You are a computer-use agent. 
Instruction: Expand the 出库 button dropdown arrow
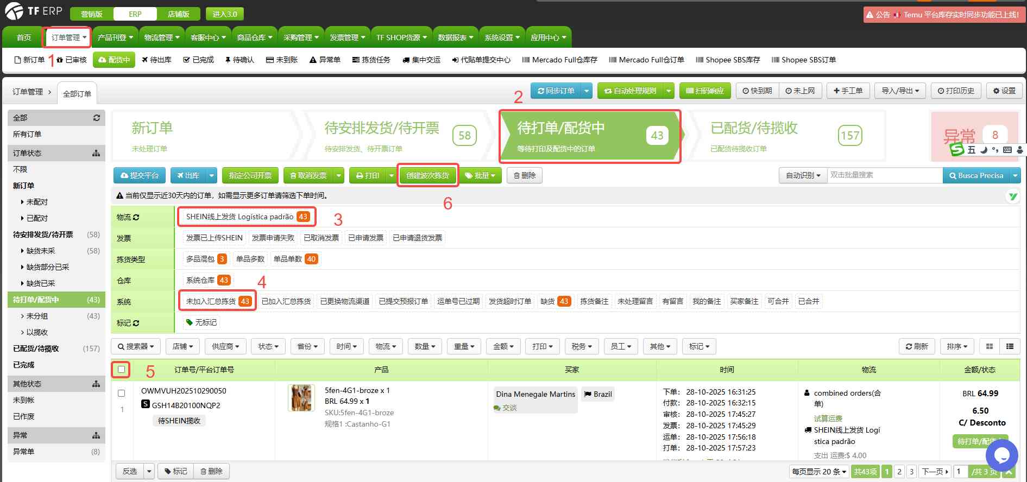click(x=212, y=175)
